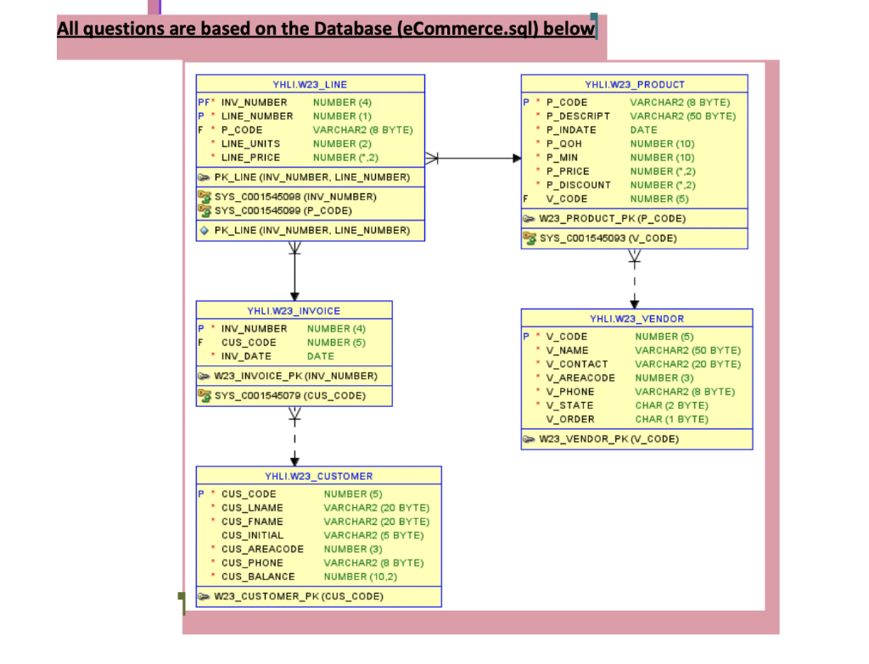The image size is (869, 664).
Task: Click the SYS_C001545099 foreign key icon
Action: (x=203, y=210)
